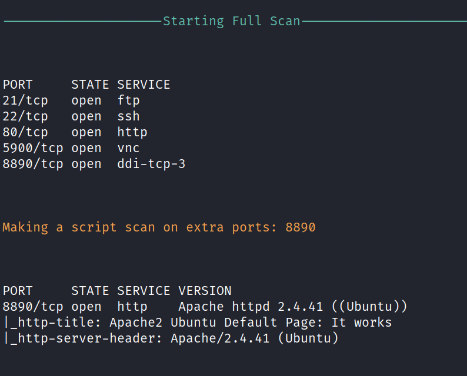The width and height of the screenshot is (467, 376).
Task: Select the ddi-tcp-3 service name
Action: click(x=151, y=164)
